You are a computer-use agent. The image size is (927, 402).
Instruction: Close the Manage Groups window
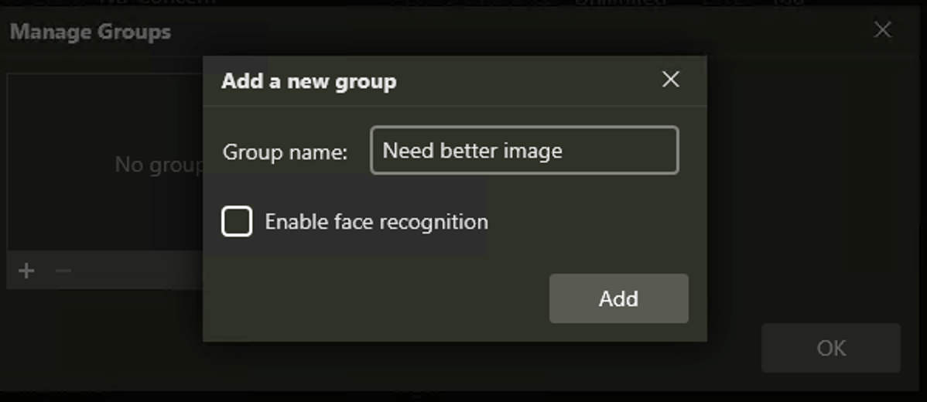coord(882,30)
